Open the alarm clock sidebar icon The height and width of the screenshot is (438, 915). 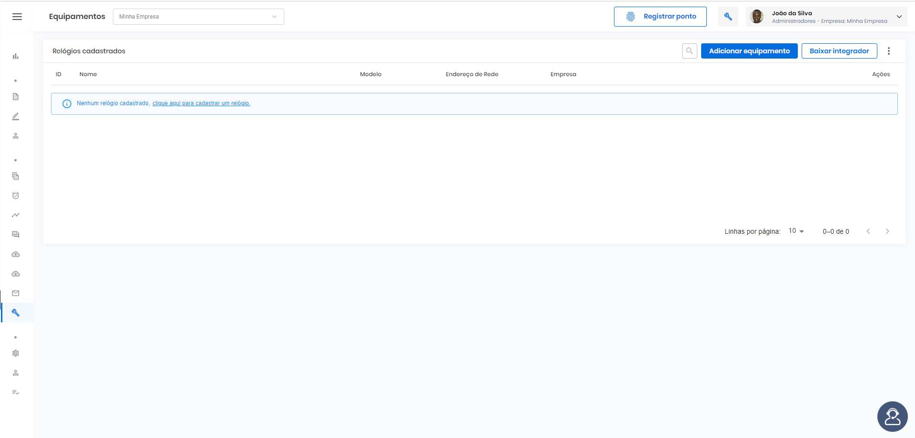coord(16,196)
